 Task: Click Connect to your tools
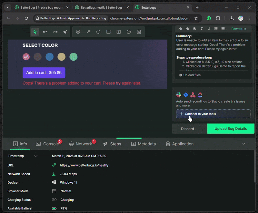213,114
